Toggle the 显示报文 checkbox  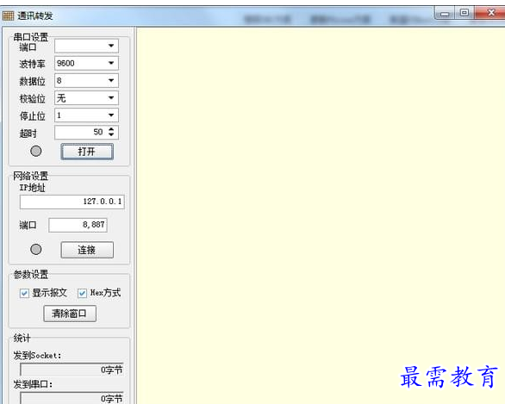point(24,293)
